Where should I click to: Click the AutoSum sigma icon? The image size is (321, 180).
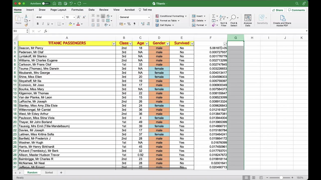click(x=213, y=16)
